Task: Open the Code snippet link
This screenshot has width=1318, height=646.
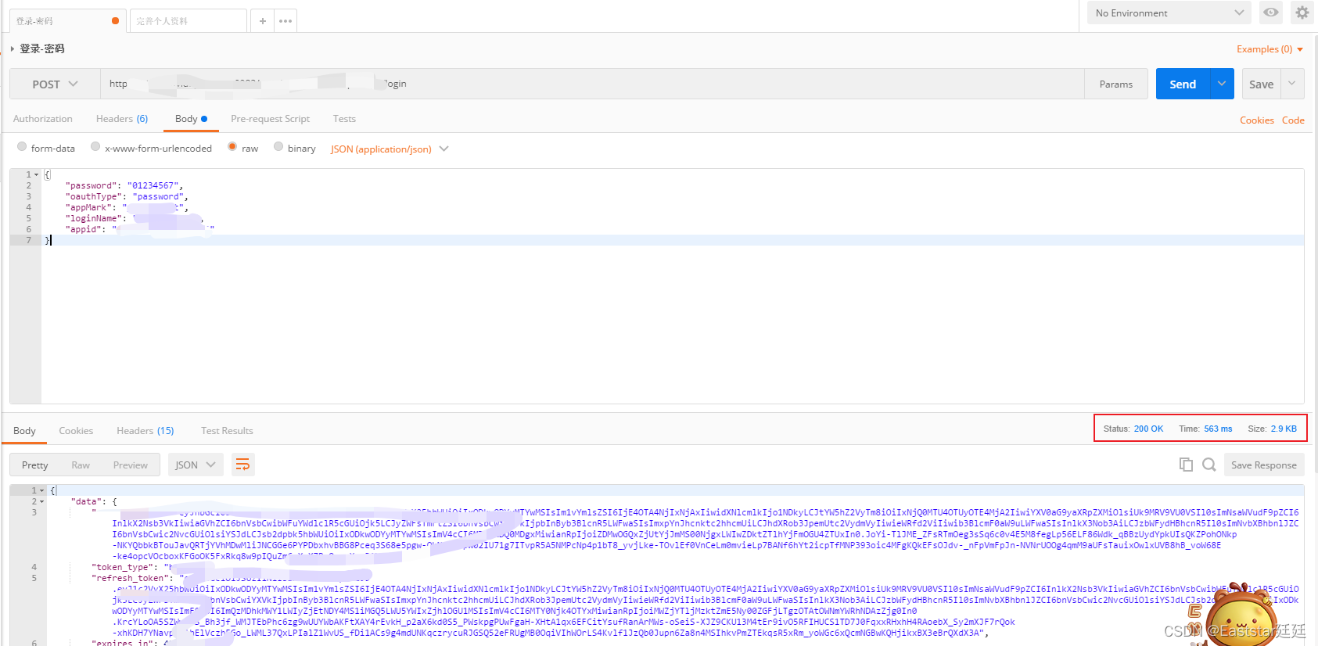Action: 1293,120
